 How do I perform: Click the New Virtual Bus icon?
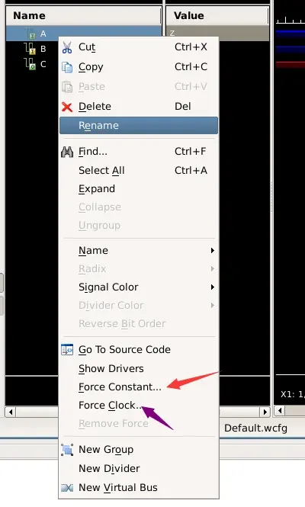pos(67,488)
